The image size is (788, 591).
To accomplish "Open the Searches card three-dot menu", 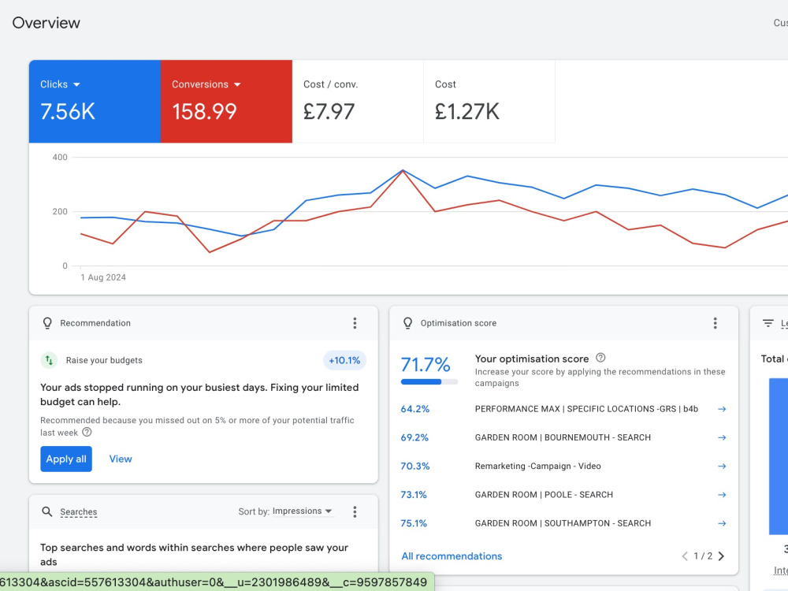I will [x=355, y=511].
